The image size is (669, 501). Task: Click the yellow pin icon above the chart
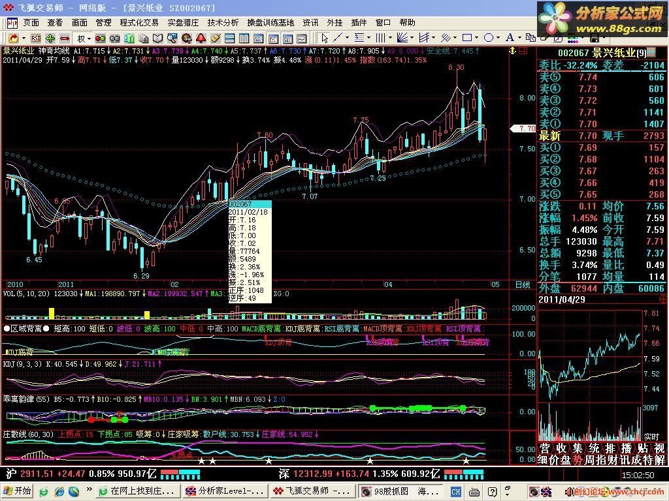512,51
